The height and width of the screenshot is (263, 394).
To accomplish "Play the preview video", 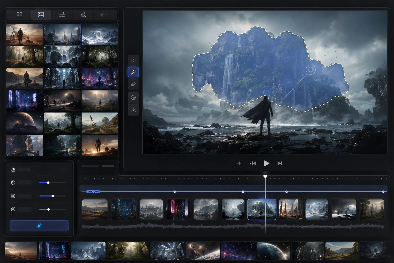I will click(x=267, y=163).
